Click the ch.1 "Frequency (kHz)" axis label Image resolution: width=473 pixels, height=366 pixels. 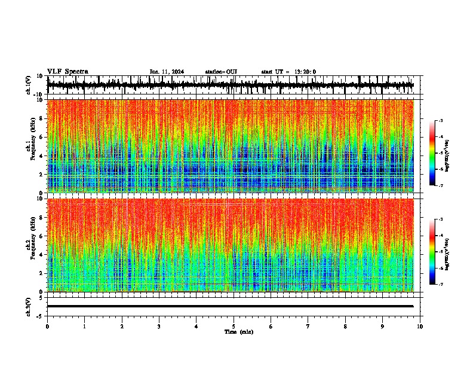(33, 139)
